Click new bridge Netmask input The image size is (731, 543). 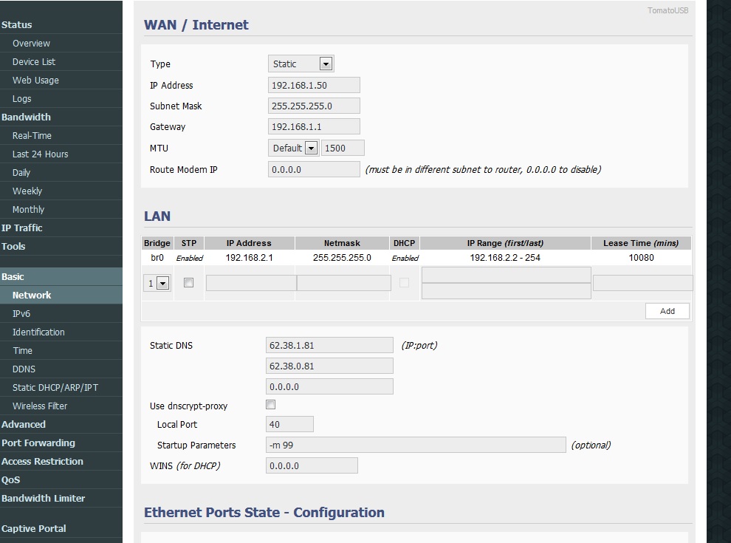tap(344, 283)
